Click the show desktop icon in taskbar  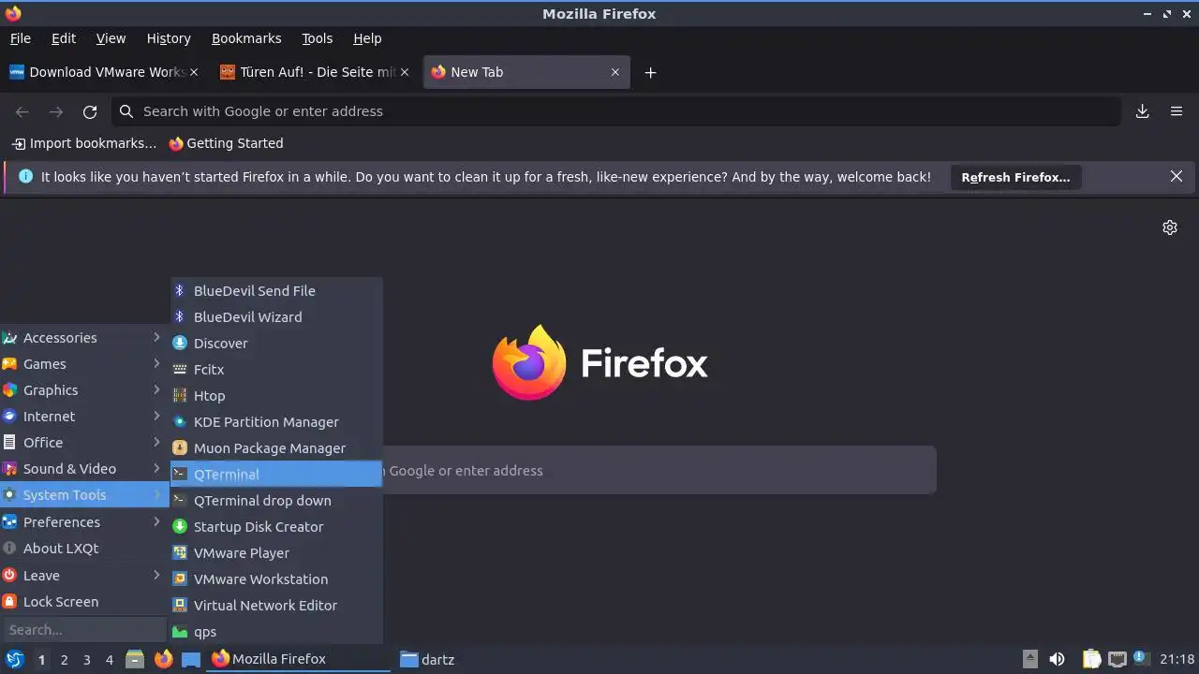[x=191, y=659]
